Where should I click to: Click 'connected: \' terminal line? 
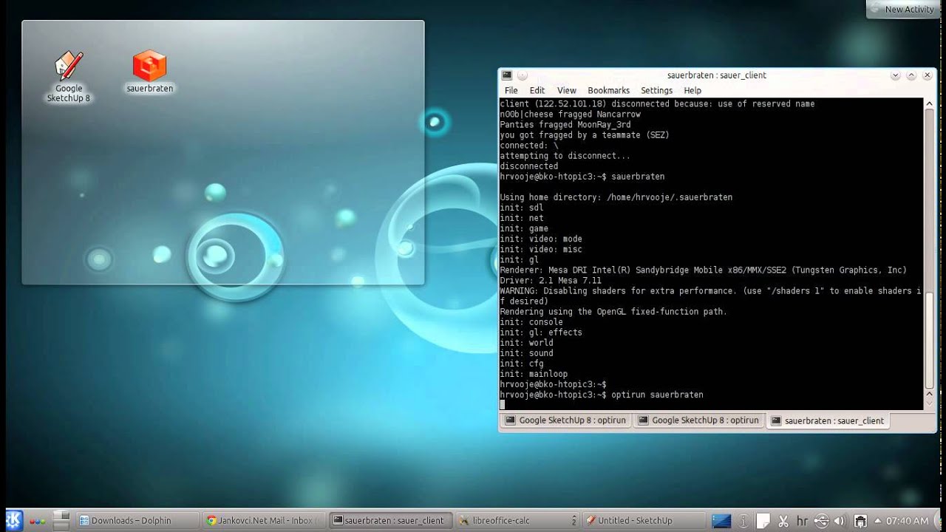(529, 146)
